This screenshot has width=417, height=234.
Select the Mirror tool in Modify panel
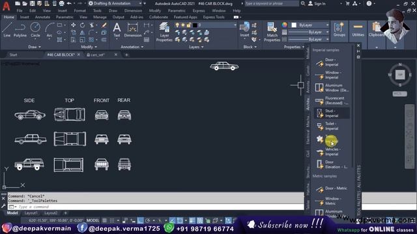click(x=83, y=32)
